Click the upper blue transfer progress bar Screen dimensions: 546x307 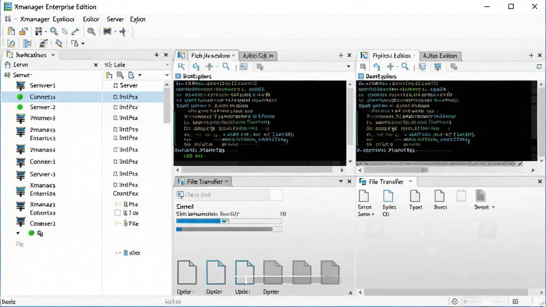[229, 221]
